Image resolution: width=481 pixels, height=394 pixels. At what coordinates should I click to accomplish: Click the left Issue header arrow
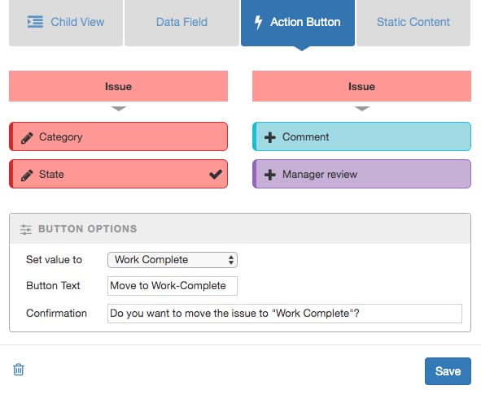pyautogui.click(x=119, y=108)
